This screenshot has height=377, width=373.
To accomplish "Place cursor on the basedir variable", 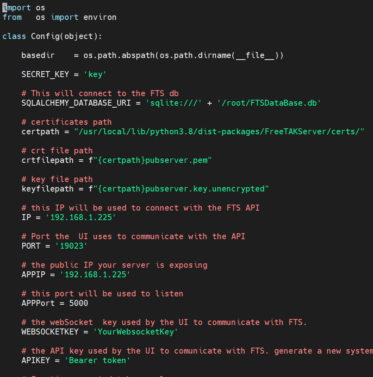I will pyautogui.click(x=37, y=55).
